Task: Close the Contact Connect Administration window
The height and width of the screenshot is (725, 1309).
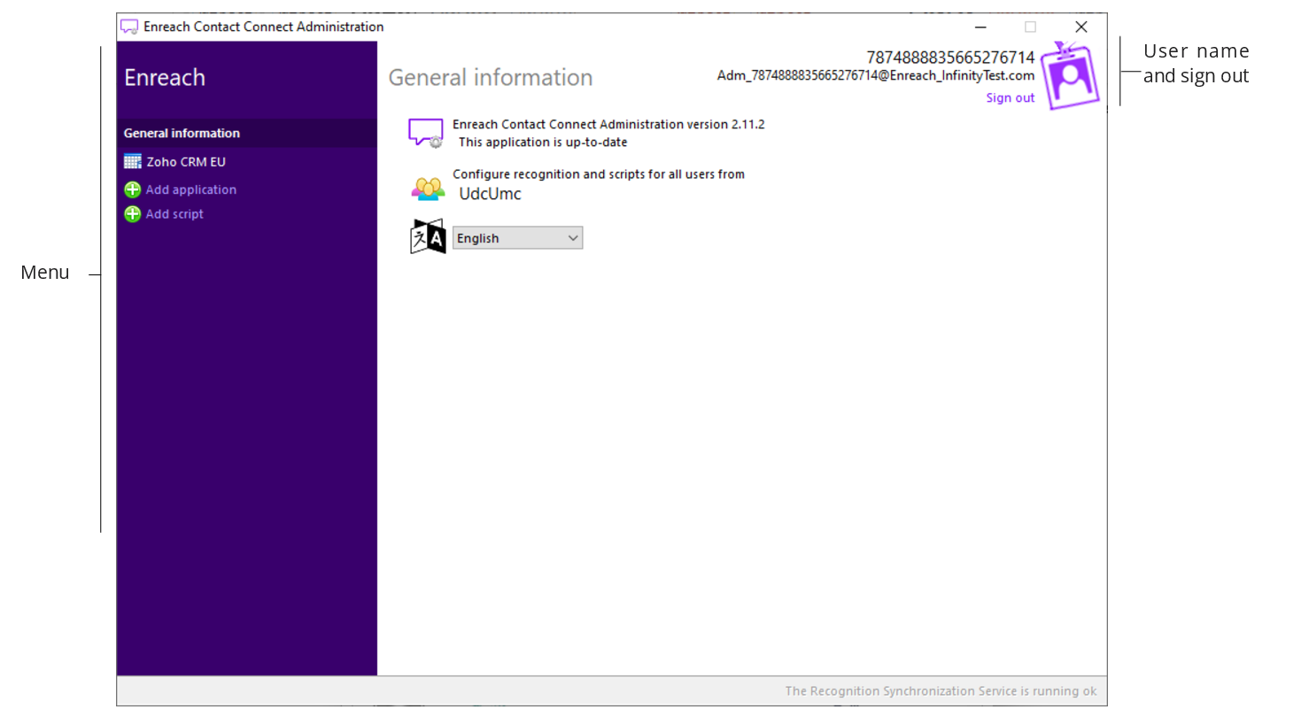Action: coord(1081,27)
